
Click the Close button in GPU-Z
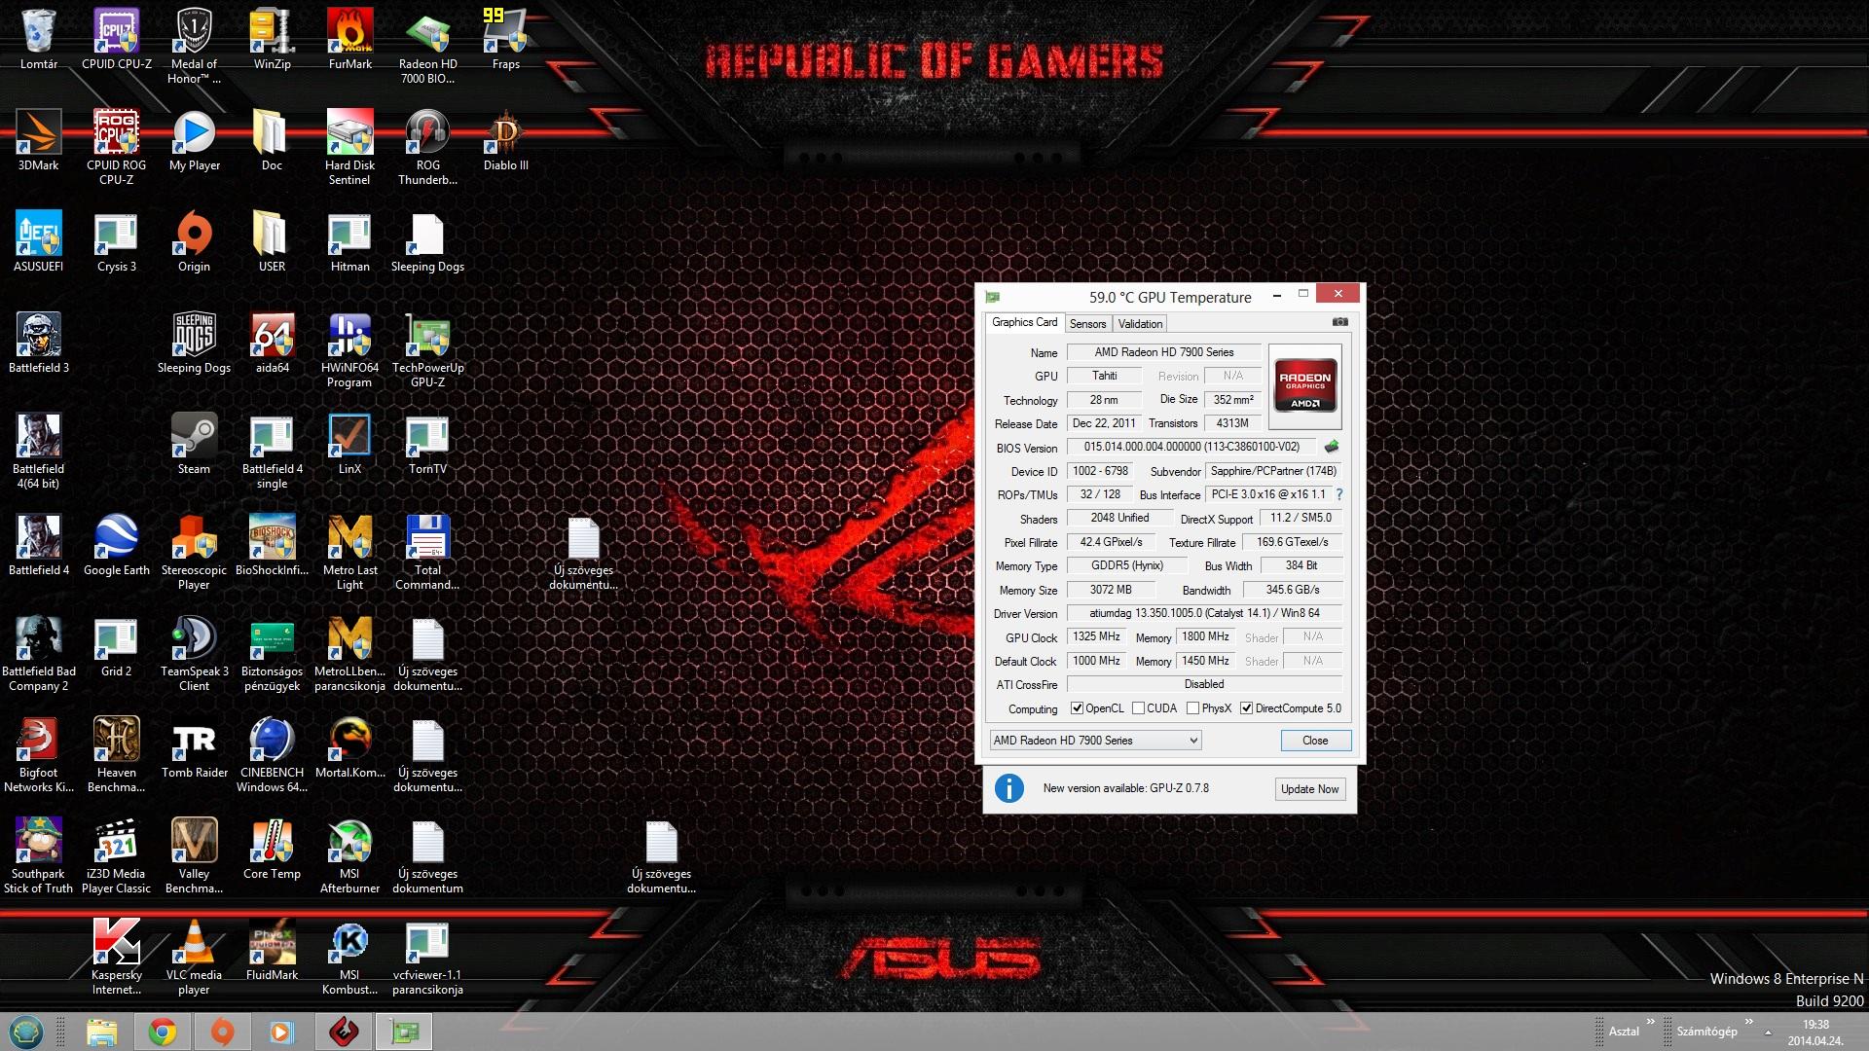(1315, 741)
